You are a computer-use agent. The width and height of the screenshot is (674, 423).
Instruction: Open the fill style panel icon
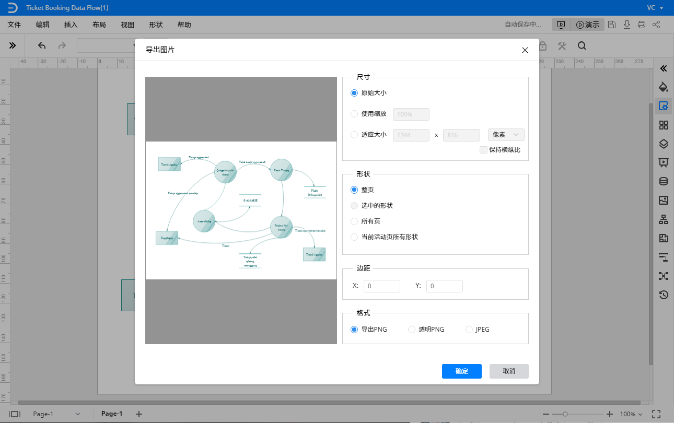[664, 87]
